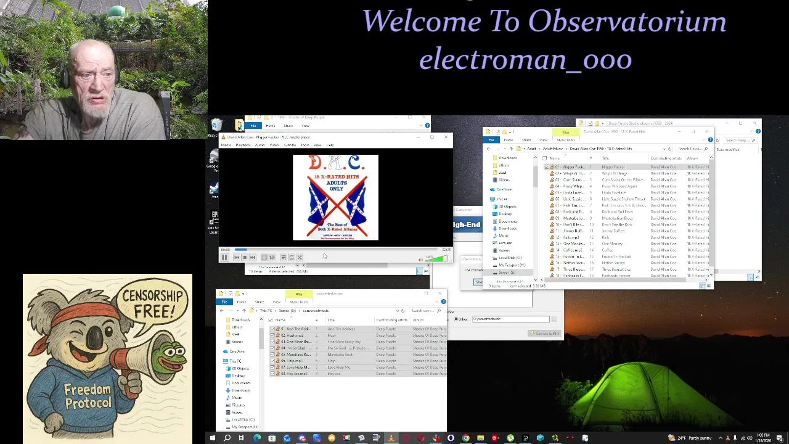
Task: Open the VLC Media menu
Action: pyautogui.click(x=226, y=145)
